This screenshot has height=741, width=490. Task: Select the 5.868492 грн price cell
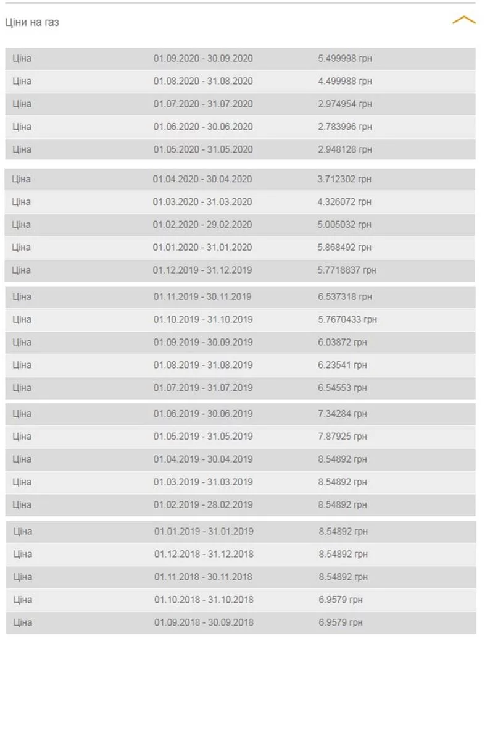[x=344, y=248]
